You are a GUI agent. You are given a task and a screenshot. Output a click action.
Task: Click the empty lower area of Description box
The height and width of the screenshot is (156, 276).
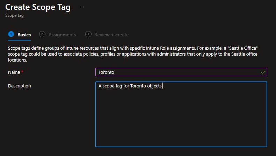[181, 126]
